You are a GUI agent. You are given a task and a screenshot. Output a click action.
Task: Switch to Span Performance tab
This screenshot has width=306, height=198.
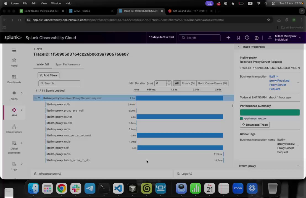[x=68, y=64]
